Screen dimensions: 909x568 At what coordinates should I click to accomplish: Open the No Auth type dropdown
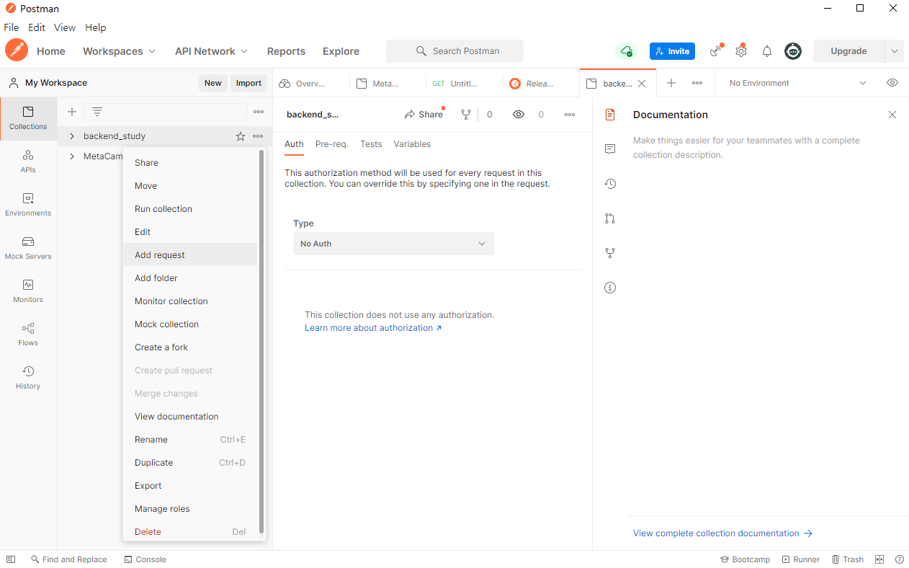(394, 244)
